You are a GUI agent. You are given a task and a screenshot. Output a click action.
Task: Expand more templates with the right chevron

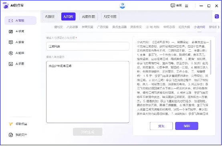[x=219, y=27]
